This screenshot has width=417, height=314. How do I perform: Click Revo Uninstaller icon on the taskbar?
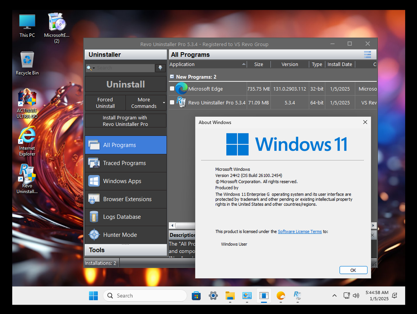pos(297,296)
